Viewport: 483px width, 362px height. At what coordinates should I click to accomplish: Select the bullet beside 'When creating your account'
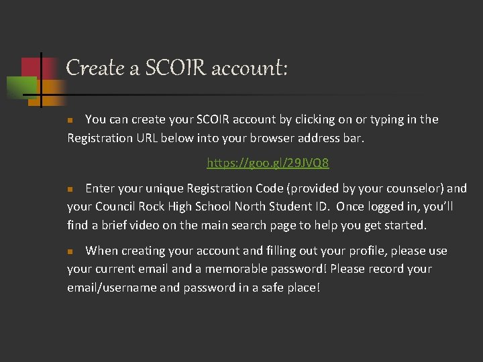(x=70, y=251)
